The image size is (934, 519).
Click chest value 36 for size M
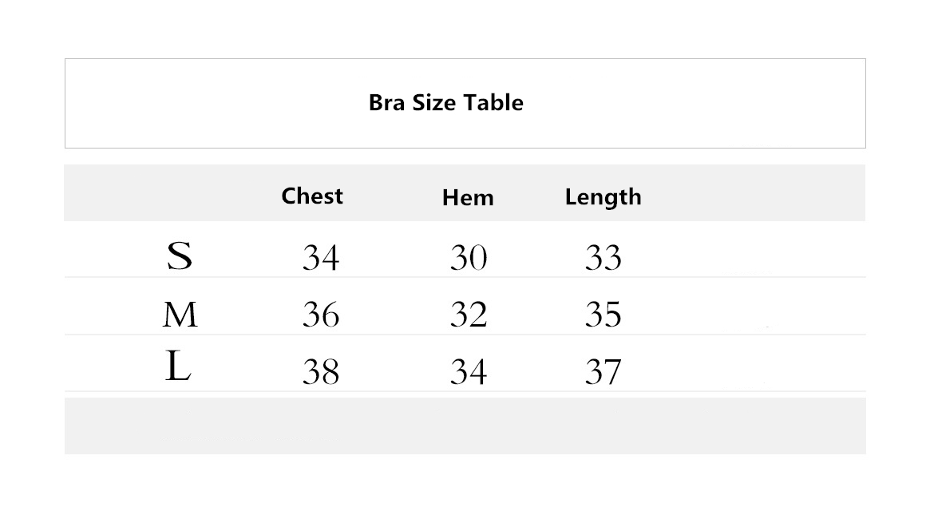tap(320, 315)
